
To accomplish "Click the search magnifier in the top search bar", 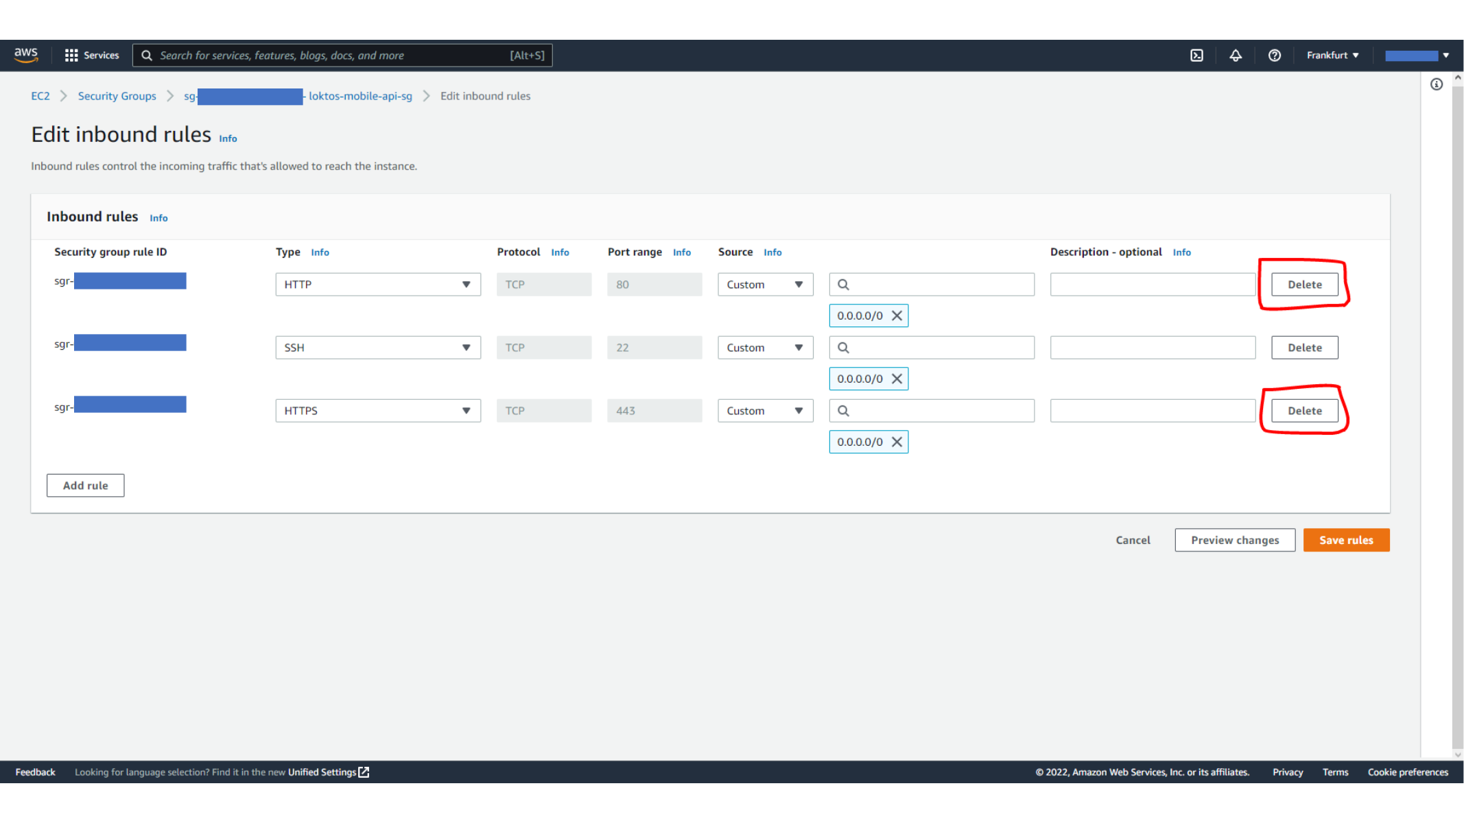I will click(x=147, y=56).
